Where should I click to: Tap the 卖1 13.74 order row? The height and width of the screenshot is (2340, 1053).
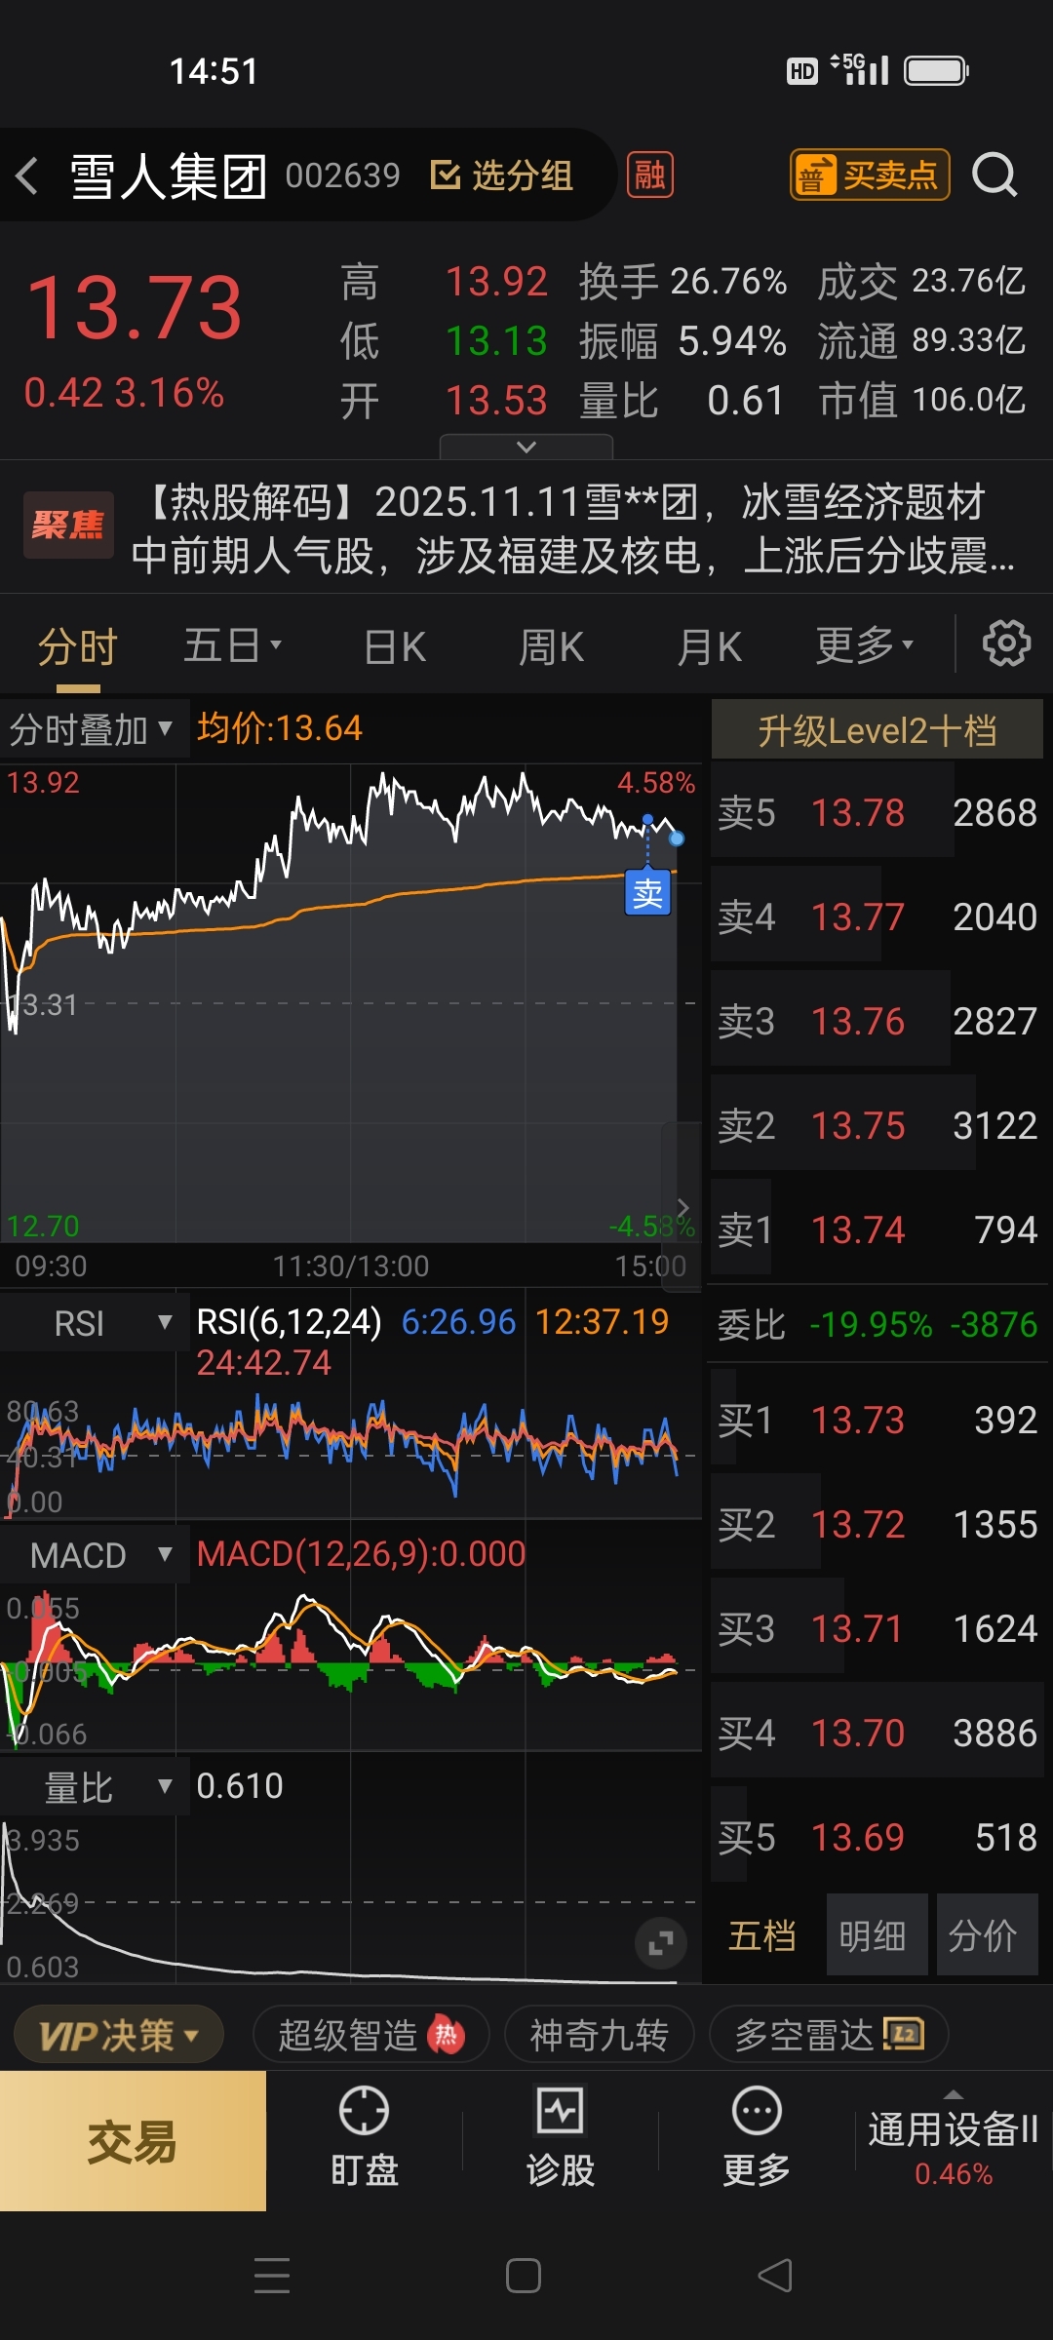click(x=877, y=1229)
